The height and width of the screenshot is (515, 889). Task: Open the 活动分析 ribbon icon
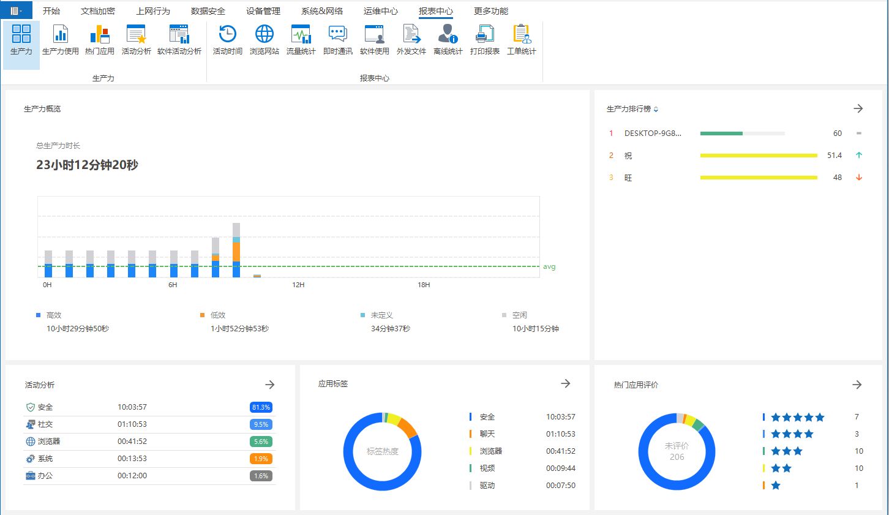coord(136,40)
